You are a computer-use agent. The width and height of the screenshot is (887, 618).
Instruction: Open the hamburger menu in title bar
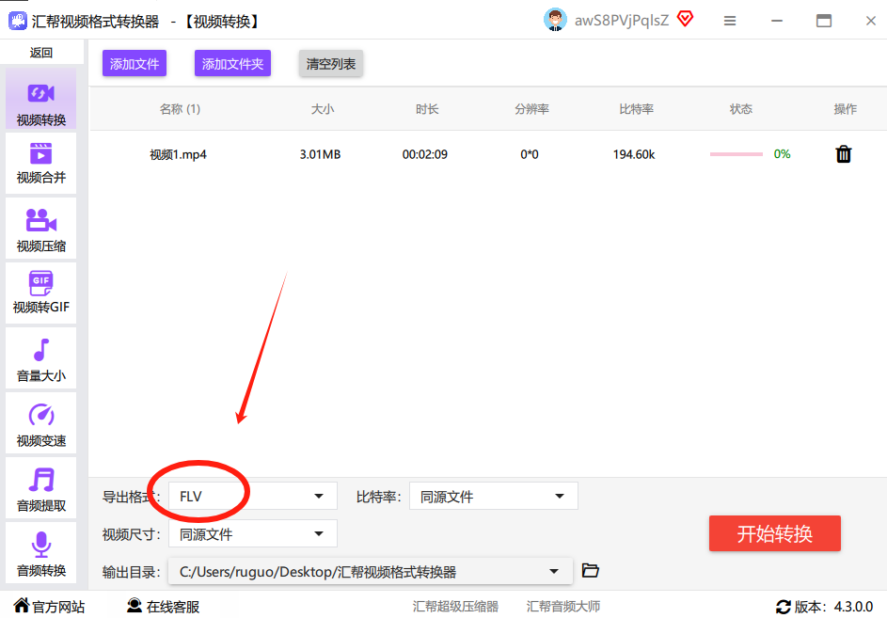tap(730, 21)
